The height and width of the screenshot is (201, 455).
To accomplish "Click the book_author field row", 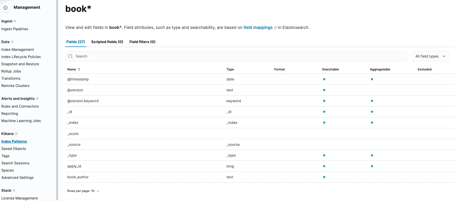I will click(78, 177).
